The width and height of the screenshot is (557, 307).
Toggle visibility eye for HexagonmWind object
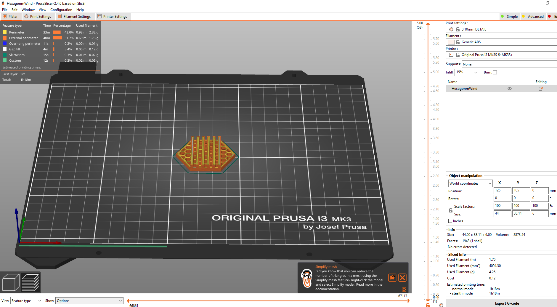509,88
